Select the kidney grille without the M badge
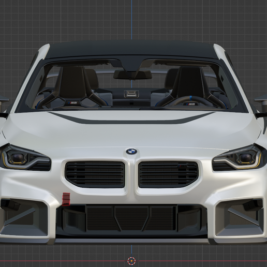The width and height of the screenshot is (267, 267). 95,175
